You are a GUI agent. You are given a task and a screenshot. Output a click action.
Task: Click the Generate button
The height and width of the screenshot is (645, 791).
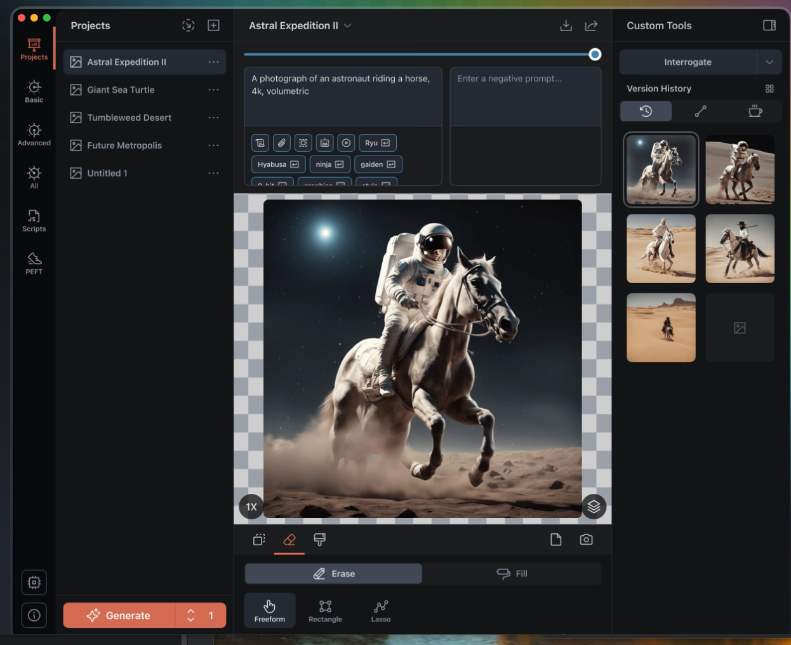pyautogui.click(x=119, y=615)
